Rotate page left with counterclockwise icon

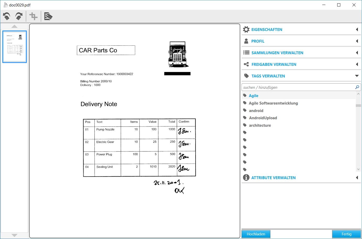(x=7, y=17)
